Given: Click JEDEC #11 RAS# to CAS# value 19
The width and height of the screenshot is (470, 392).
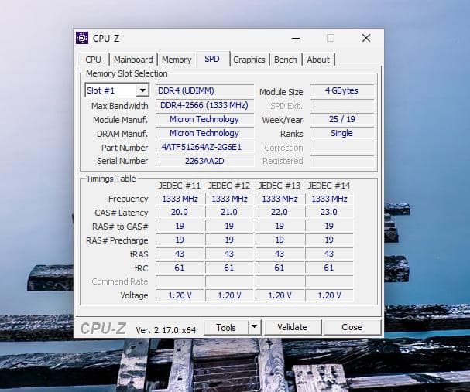Looking at the screenshot, I should click(x=180, y=226).
